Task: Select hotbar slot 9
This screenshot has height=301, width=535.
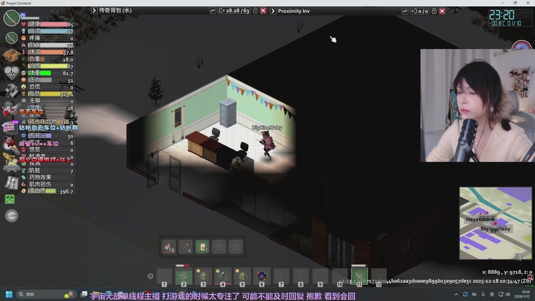Action: point(320,276)
